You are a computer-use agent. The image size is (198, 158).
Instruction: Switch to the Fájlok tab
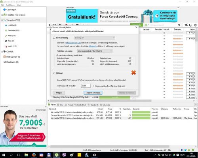(52, 105)
